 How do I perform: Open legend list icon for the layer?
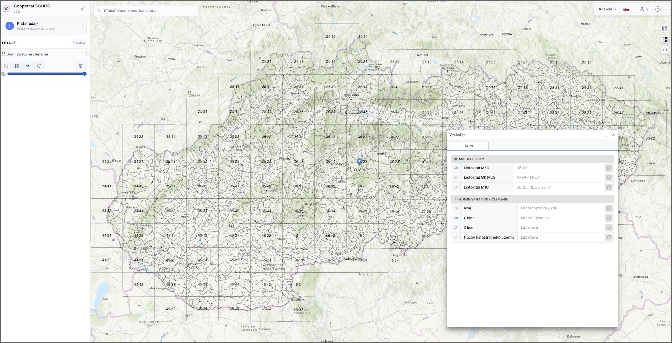[17, 66]
